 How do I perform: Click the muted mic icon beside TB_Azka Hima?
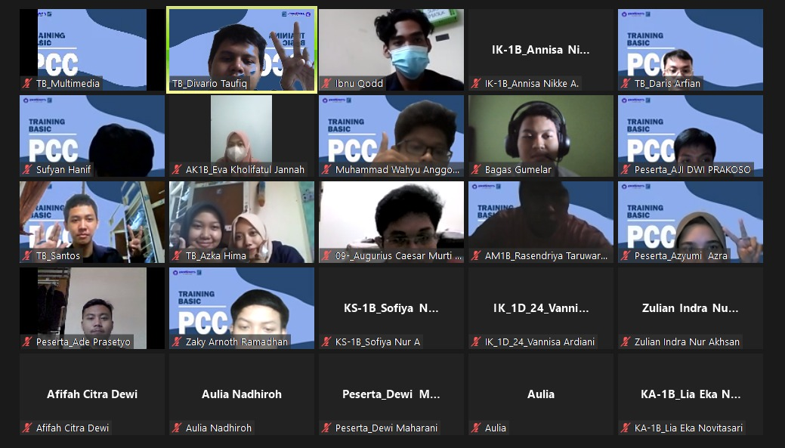[x=177, y=256]
